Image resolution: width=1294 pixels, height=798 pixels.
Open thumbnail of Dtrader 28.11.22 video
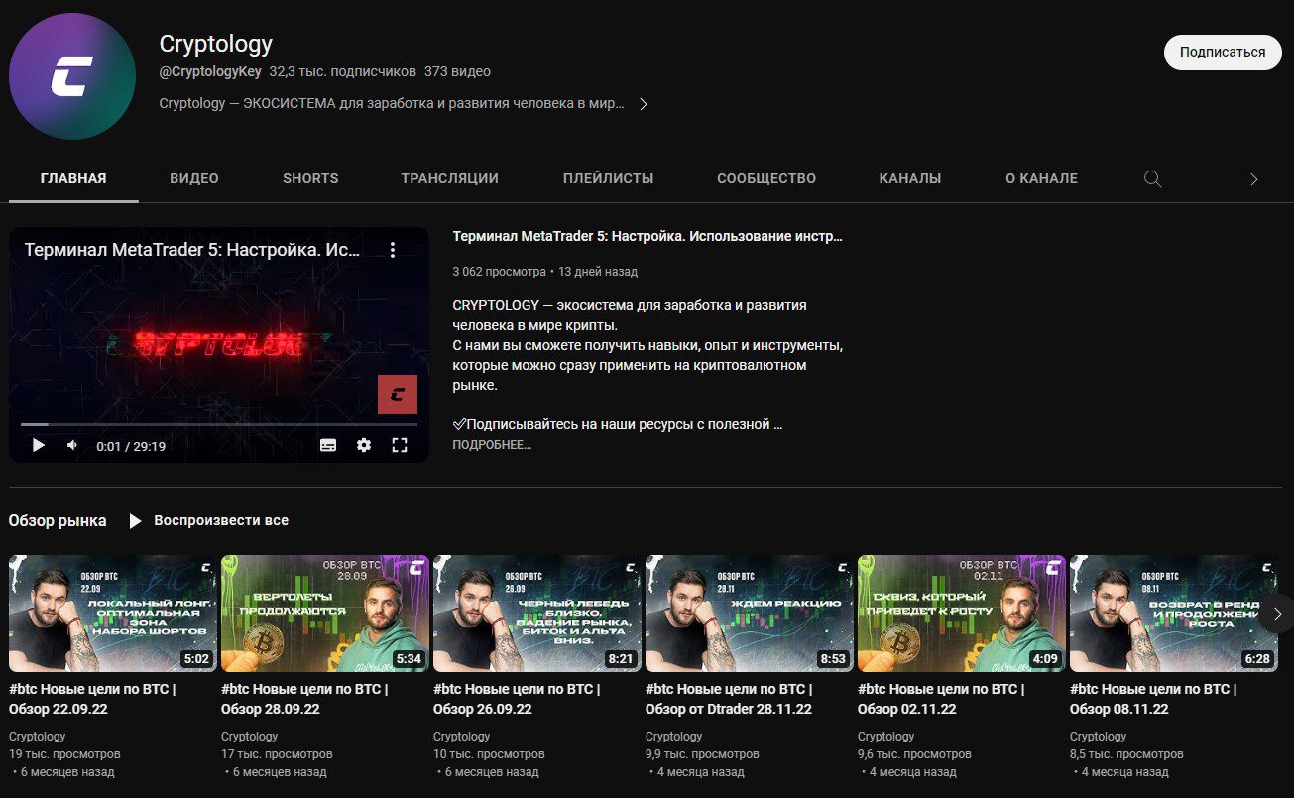click(750, 614)
